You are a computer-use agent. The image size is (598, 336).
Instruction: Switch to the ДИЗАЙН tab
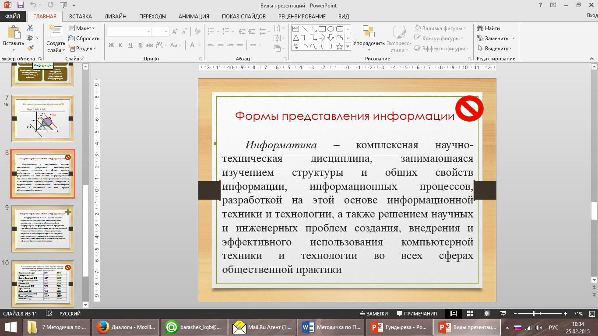pos(116,17)
